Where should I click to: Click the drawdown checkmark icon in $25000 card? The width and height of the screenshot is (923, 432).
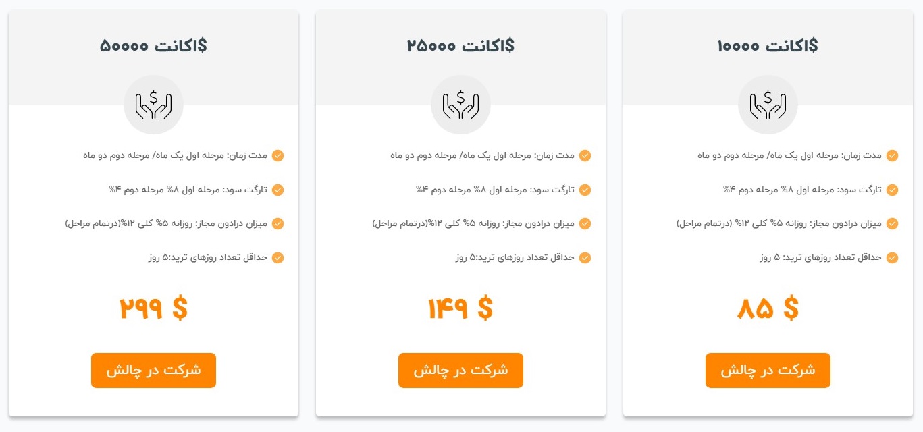[585, 224]
